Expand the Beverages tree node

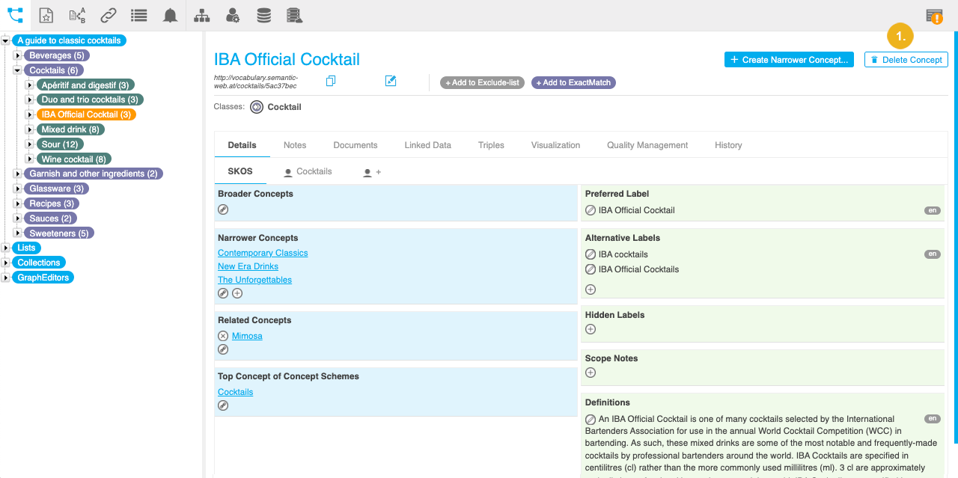click(x=19, y=55)
